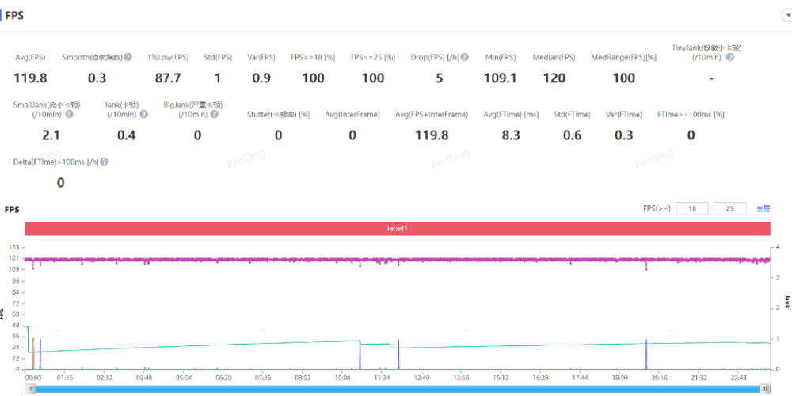Click the FPS threshold field showing 25
The width and height of the screenshot is (792, 396).
pyautogui.click(x=729, y=208)
